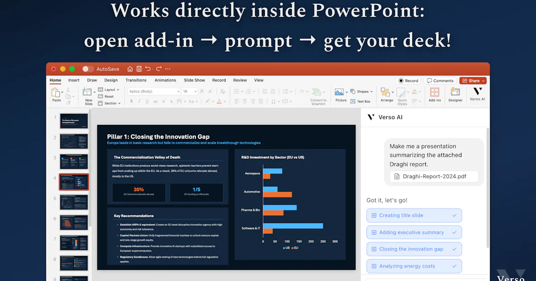Click the Share button
Viewport: 536px width, 281px height.
pos(473,81)
